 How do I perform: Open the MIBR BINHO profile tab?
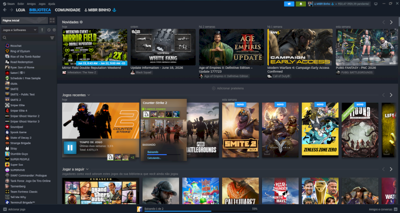click(x=100, y=10)
